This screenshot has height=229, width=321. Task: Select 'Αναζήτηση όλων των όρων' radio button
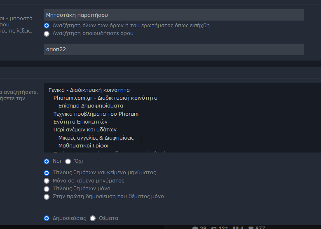pyautogui.click(x=47, y=26)
